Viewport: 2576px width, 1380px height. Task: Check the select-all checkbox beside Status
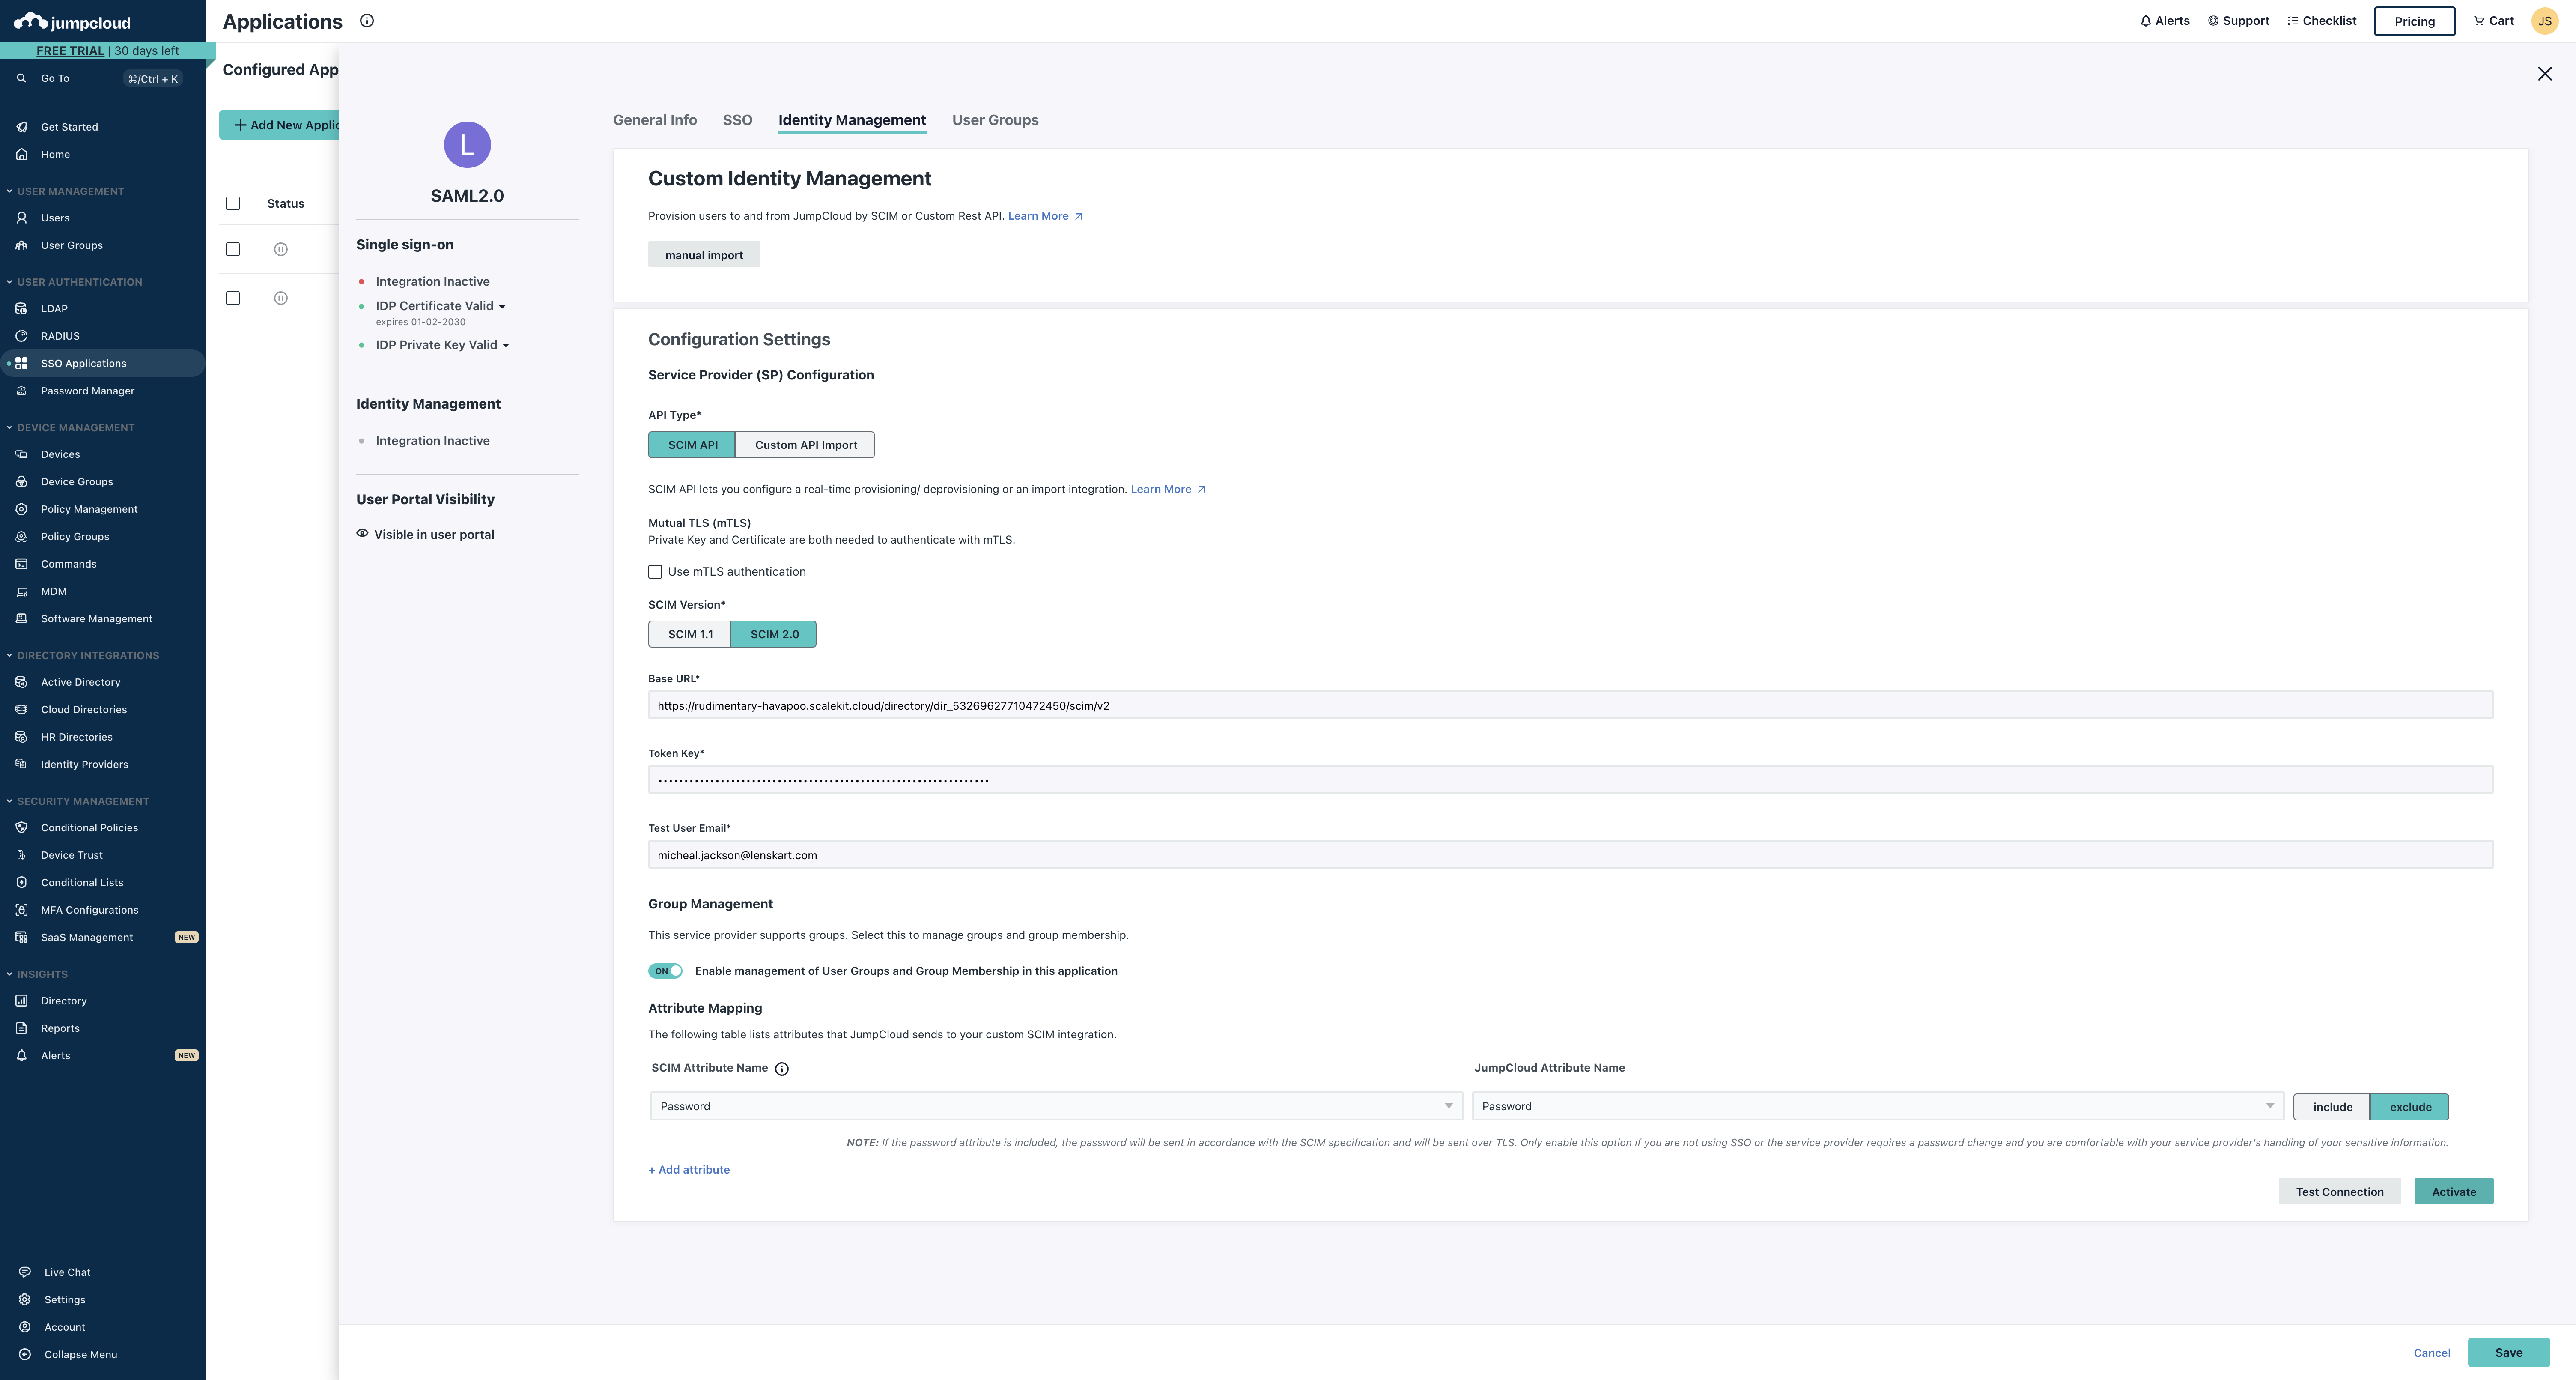coord(233,204)
